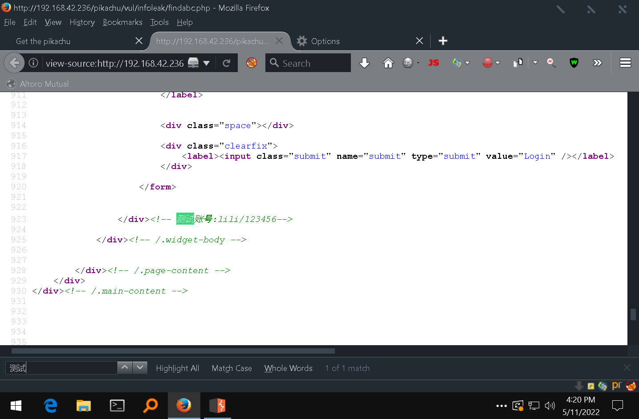
Task: Close the Options tab
Action: pos(419,41)
